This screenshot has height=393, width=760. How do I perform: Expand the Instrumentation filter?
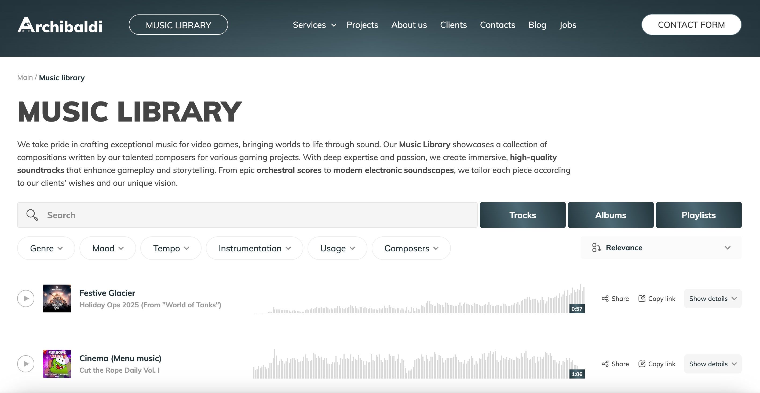pyautogui.click(x=254, y=248)
